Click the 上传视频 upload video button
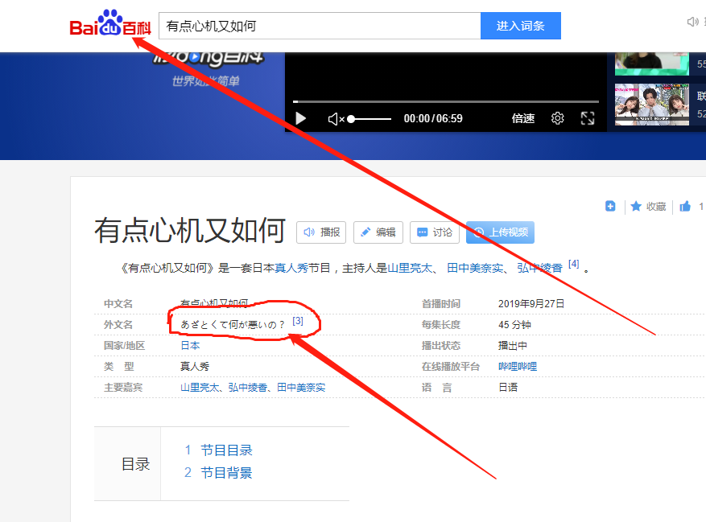The width and height of the screenshot is (706, 522). click(x=499, y=232)
